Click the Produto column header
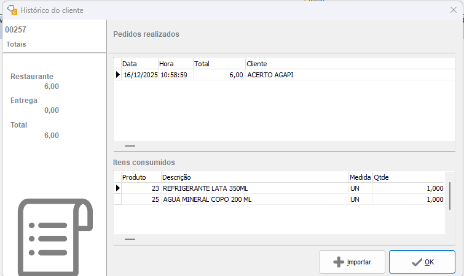Image resolution: width=464 pixels, height=276 pixels. pos(141,177)
